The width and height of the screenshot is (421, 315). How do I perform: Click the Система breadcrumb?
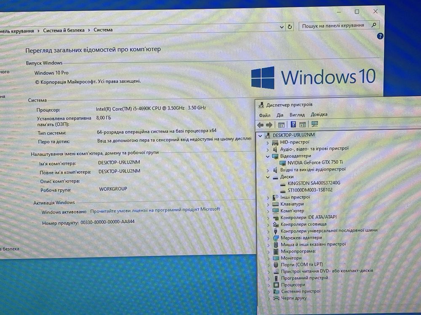pyautogui.click(x=103, y=30)
